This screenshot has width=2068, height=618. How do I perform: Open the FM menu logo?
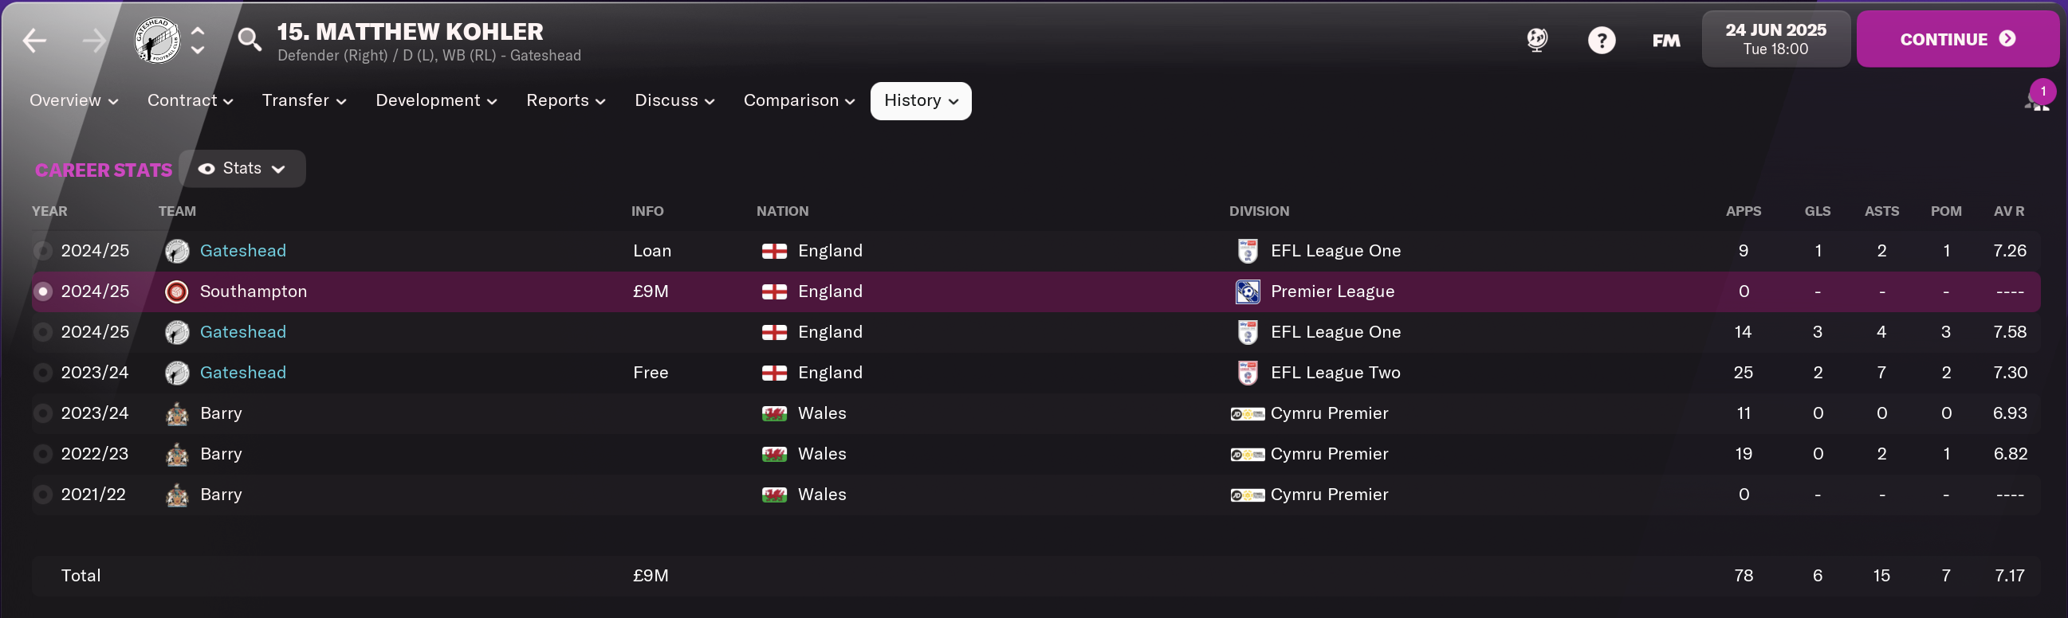coord(1665,40)
